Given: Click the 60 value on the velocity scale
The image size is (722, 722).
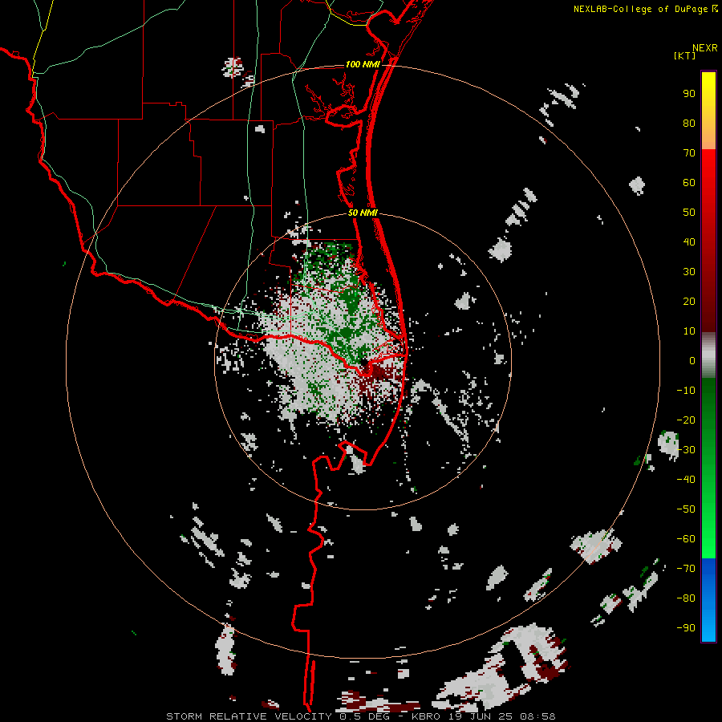Looking at the screenshot, I should 689,182.
